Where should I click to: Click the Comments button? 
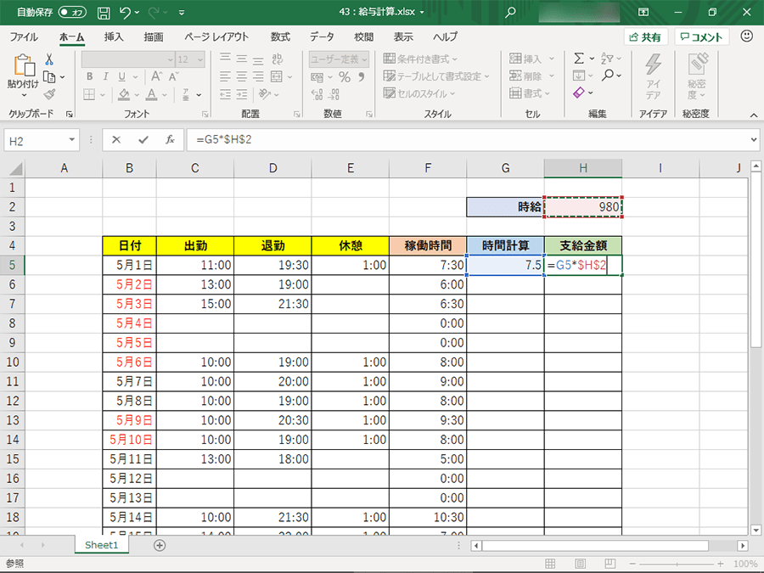(701, 37)
